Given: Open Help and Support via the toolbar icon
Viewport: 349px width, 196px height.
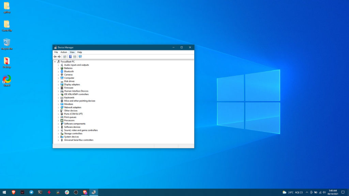Looking at the screenshot, I should (70, 56).
